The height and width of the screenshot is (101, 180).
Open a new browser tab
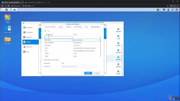(49, 3)
